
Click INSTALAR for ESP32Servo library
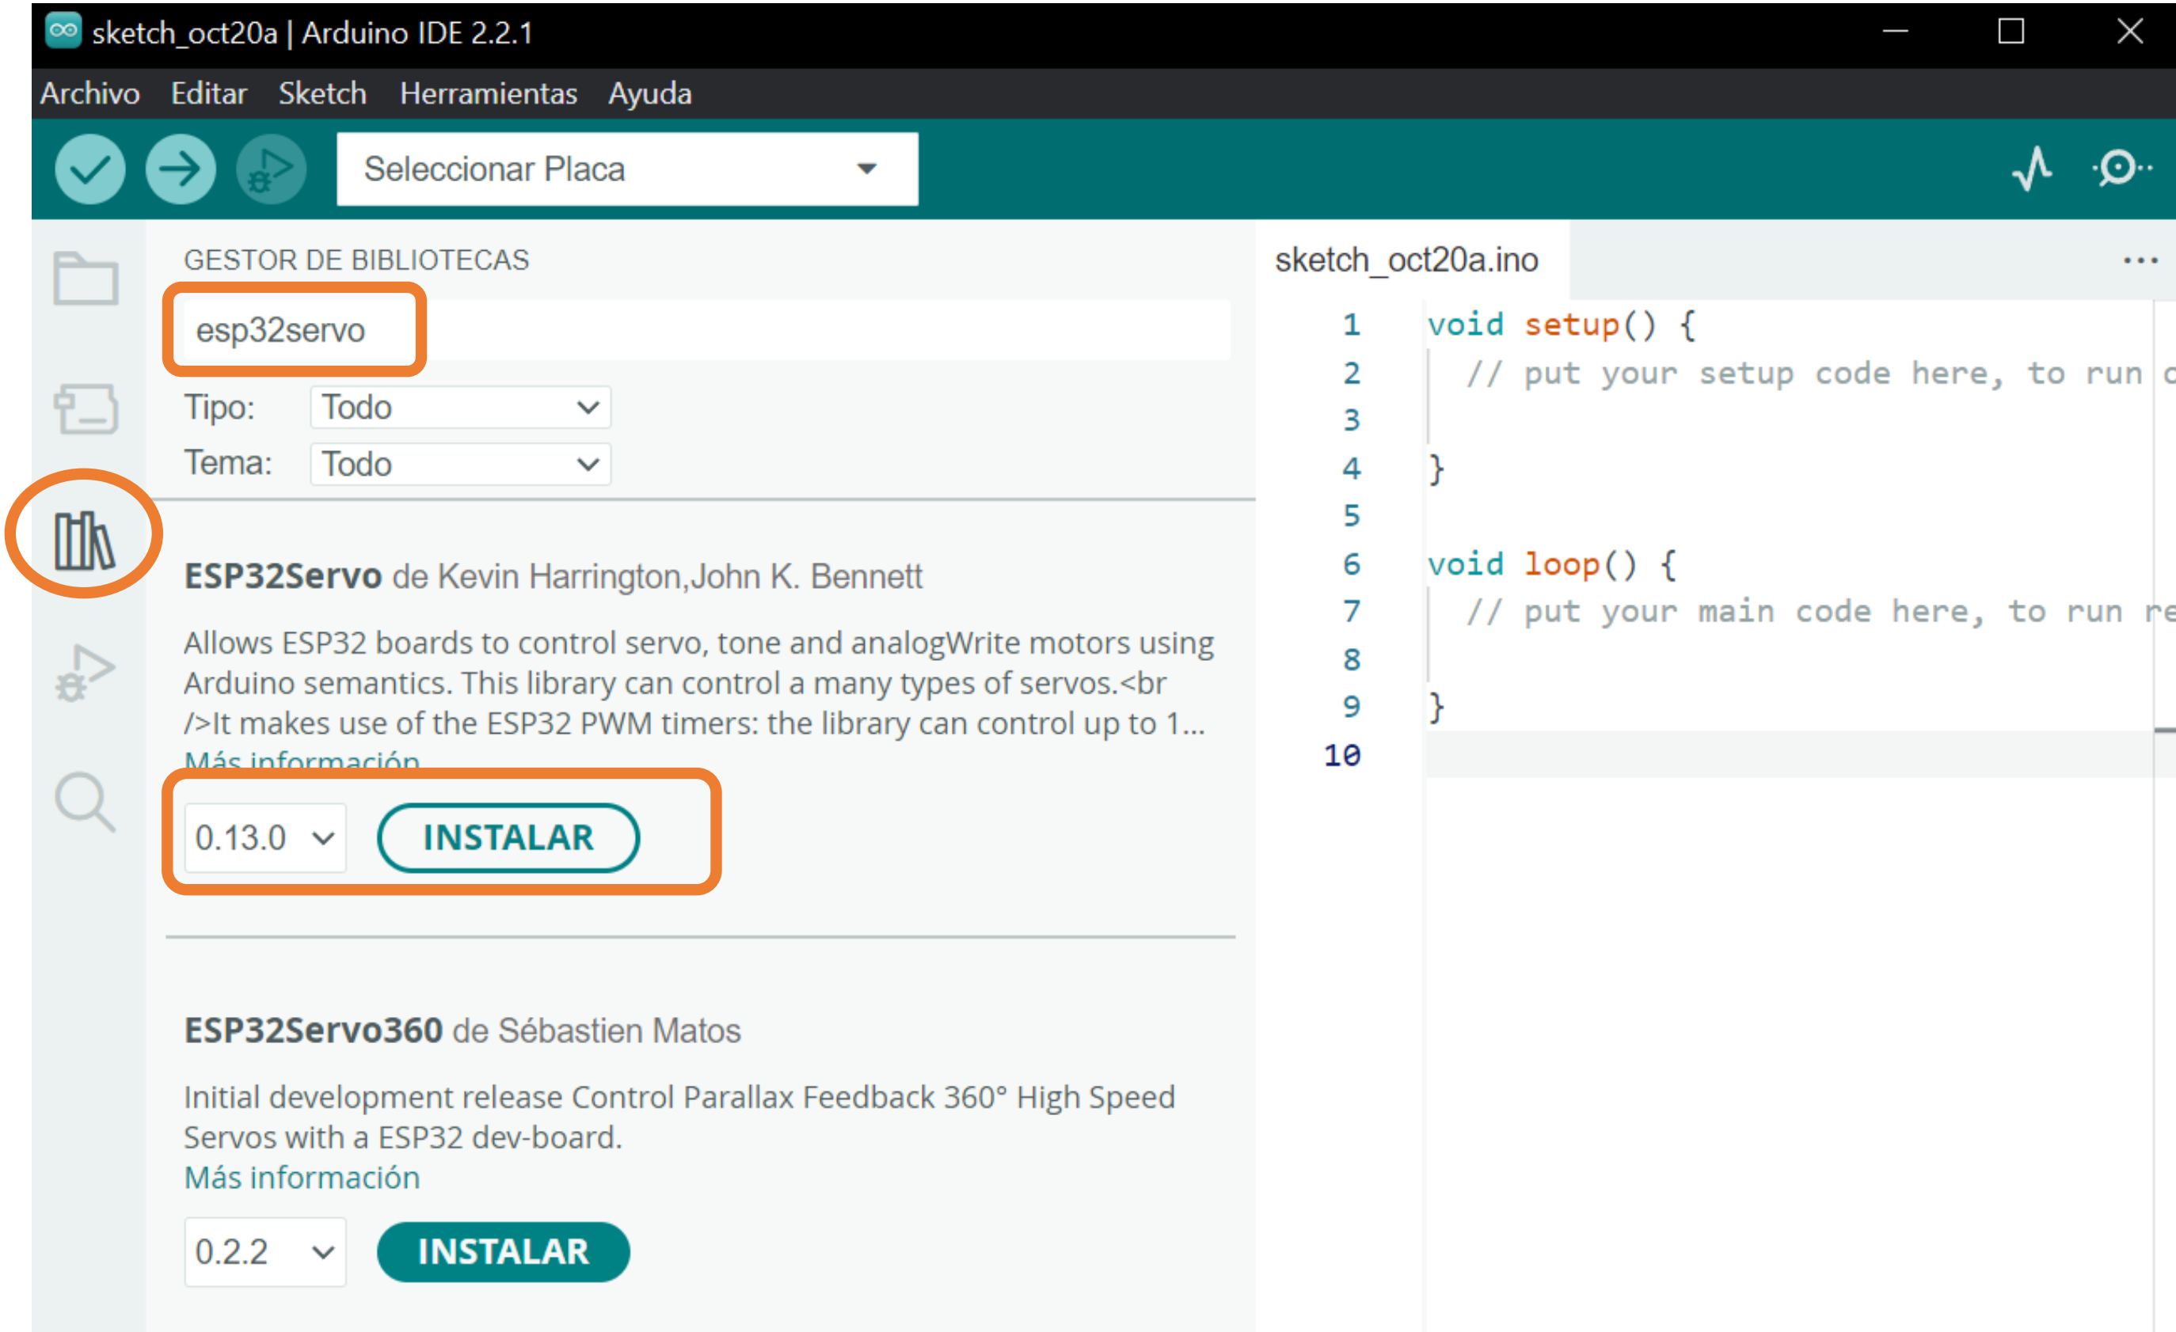click(x=508, y=837)
